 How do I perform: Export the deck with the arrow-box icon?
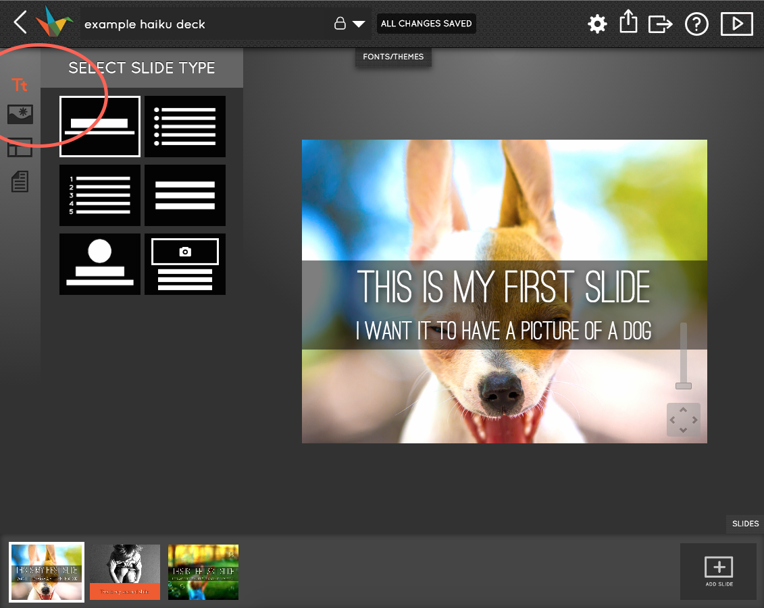click(660, 24)
